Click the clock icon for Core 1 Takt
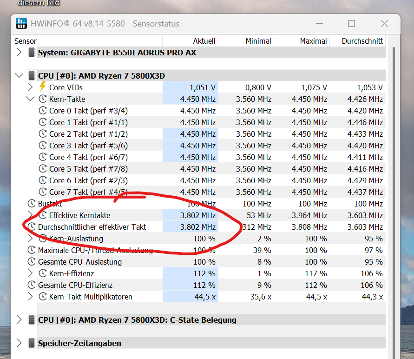Screen dimensions: 414x359 coord(42,122)
